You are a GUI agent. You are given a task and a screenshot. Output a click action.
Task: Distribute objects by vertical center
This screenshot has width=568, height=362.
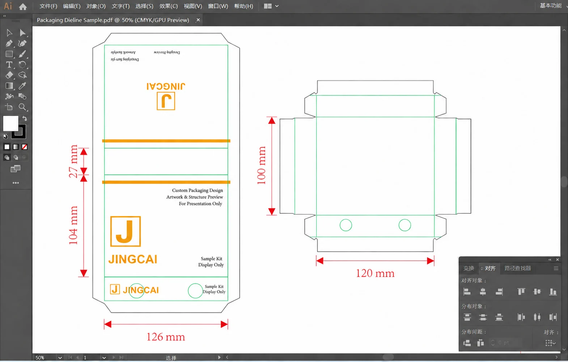pos(483,317)
